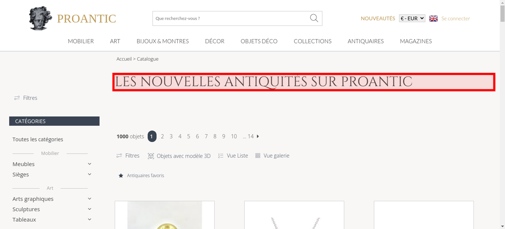Open Filtres above the product grid
Viewport: 505px width, 229px height.
(128, 156)
